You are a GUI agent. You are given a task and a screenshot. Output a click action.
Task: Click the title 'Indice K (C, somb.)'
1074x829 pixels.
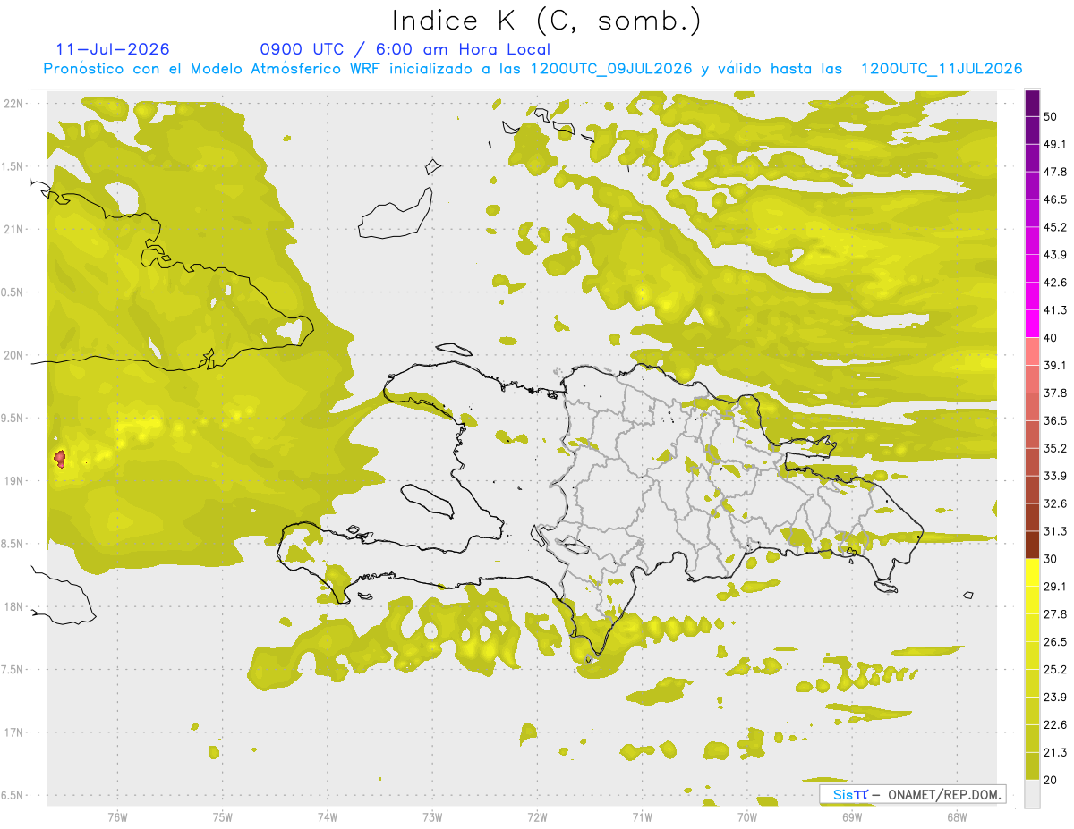546,21
